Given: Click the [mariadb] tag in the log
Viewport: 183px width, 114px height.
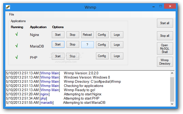Looking at the screenshot, I should tap(47, 103).
